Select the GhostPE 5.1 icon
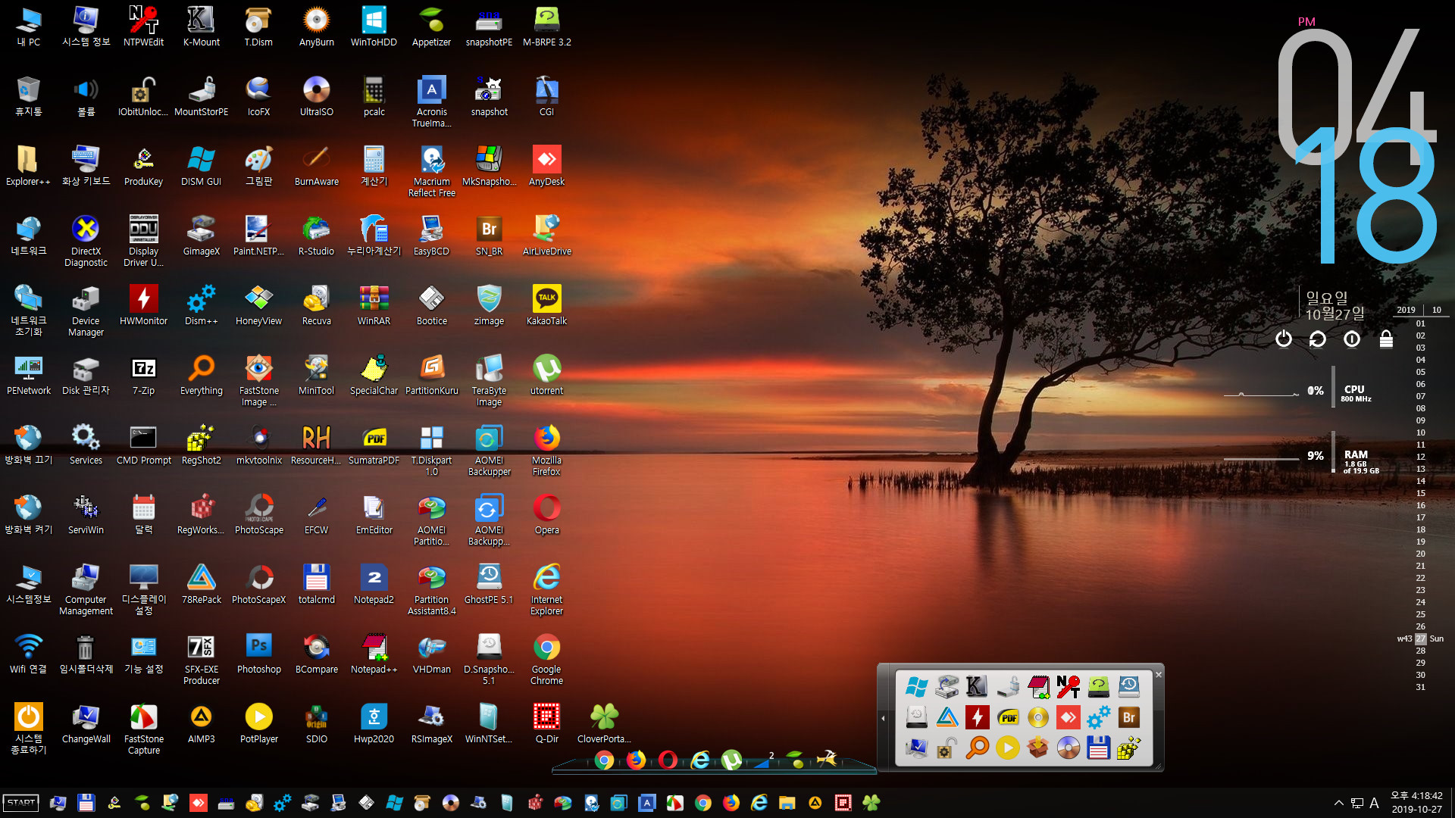Image resolution: width=1455 pixels, height=818 pixels. (489, 584)
